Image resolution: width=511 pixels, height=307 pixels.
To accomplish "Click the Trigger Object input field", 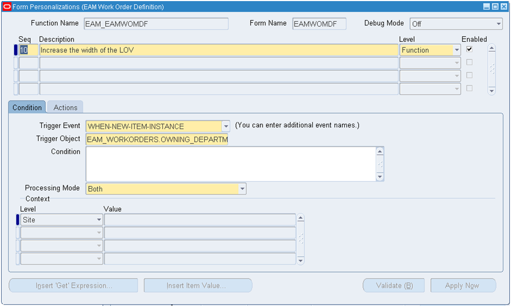I will tap(157, 139).
